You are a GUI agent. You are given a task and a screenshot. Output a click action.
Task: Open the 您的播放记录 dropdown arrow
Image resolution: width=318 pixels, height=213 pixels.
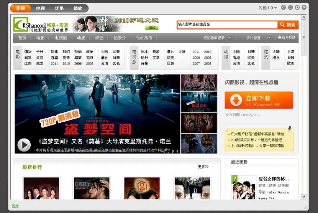230,38
